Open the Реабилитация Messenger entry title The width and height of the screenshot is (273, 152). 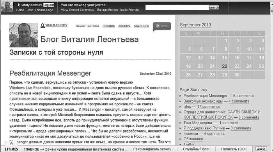(x=50, y=73)
